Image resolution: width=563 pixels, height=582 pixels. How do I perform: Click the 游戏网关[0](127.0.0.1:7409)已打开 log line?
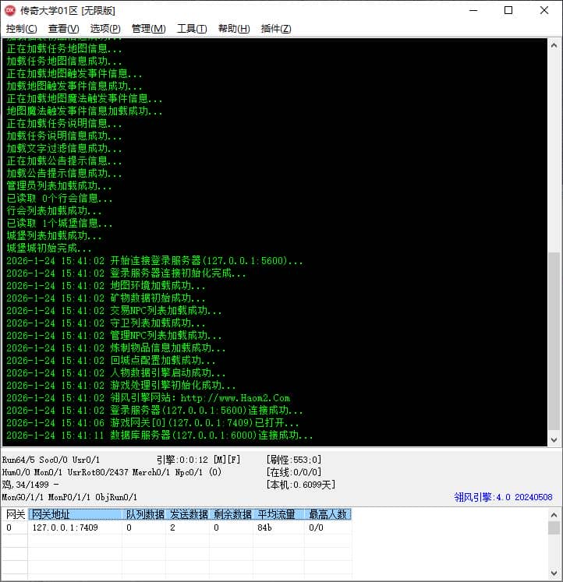tap(152, 423)
